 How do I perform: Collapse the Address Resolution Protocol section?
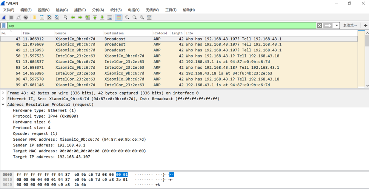3,104
